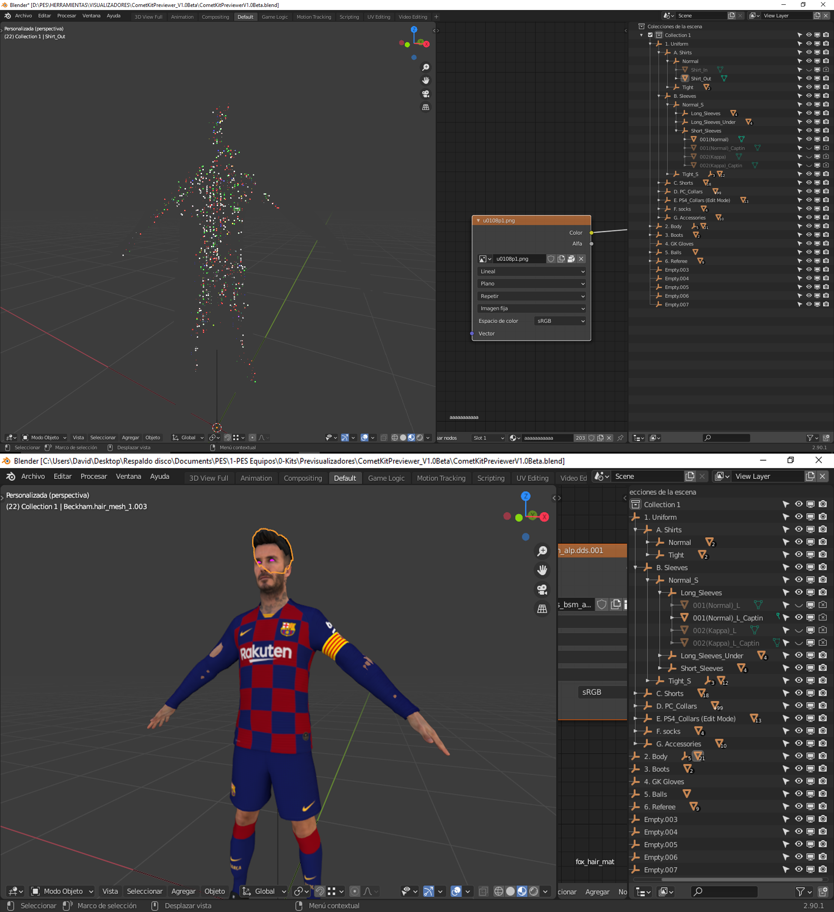Switch to Scripting tab in bottom window
The height and width of the screenshot is (912, 834).
pos(491,478)
